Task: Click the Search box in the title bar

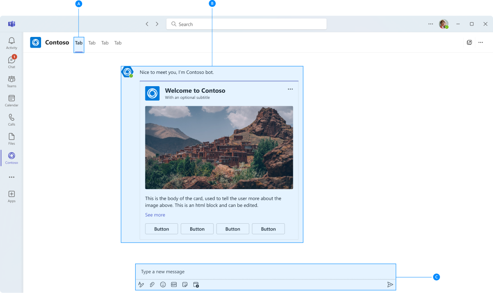Action: point(246,24)
